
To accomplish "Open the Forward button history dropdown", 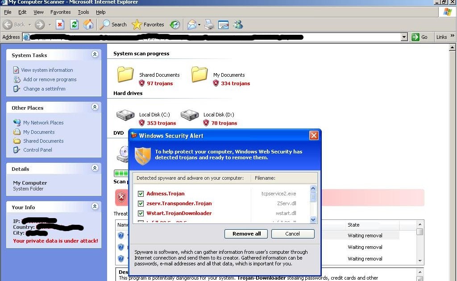I will (50, 25).
